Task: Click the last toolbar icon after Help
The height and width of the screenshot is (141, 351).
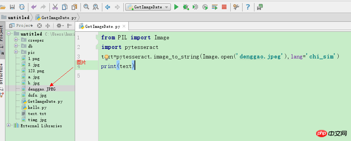Action: [260, 7]
